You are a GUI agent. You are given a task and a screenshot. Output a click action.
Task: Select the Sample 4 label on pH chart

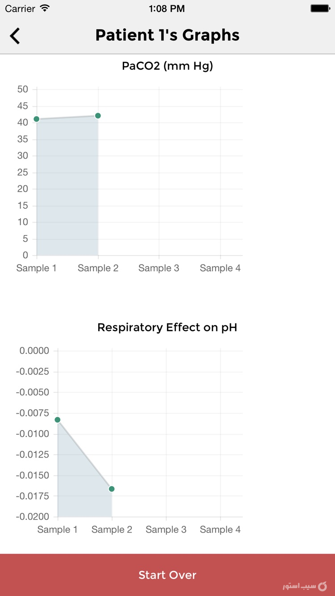coord(220,529)
